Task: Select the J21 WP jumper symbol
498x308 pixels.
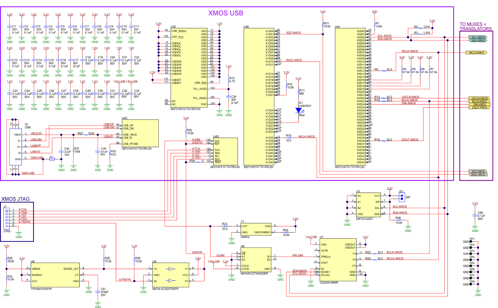Action: pyautogui.click(x=402, y=197)
